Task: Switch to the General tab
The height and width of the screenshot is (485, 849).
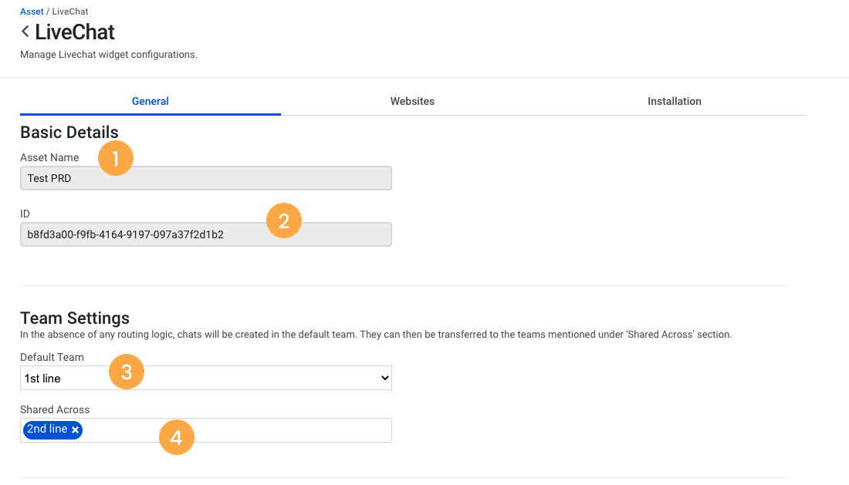Action: click(x=150, y=101)
